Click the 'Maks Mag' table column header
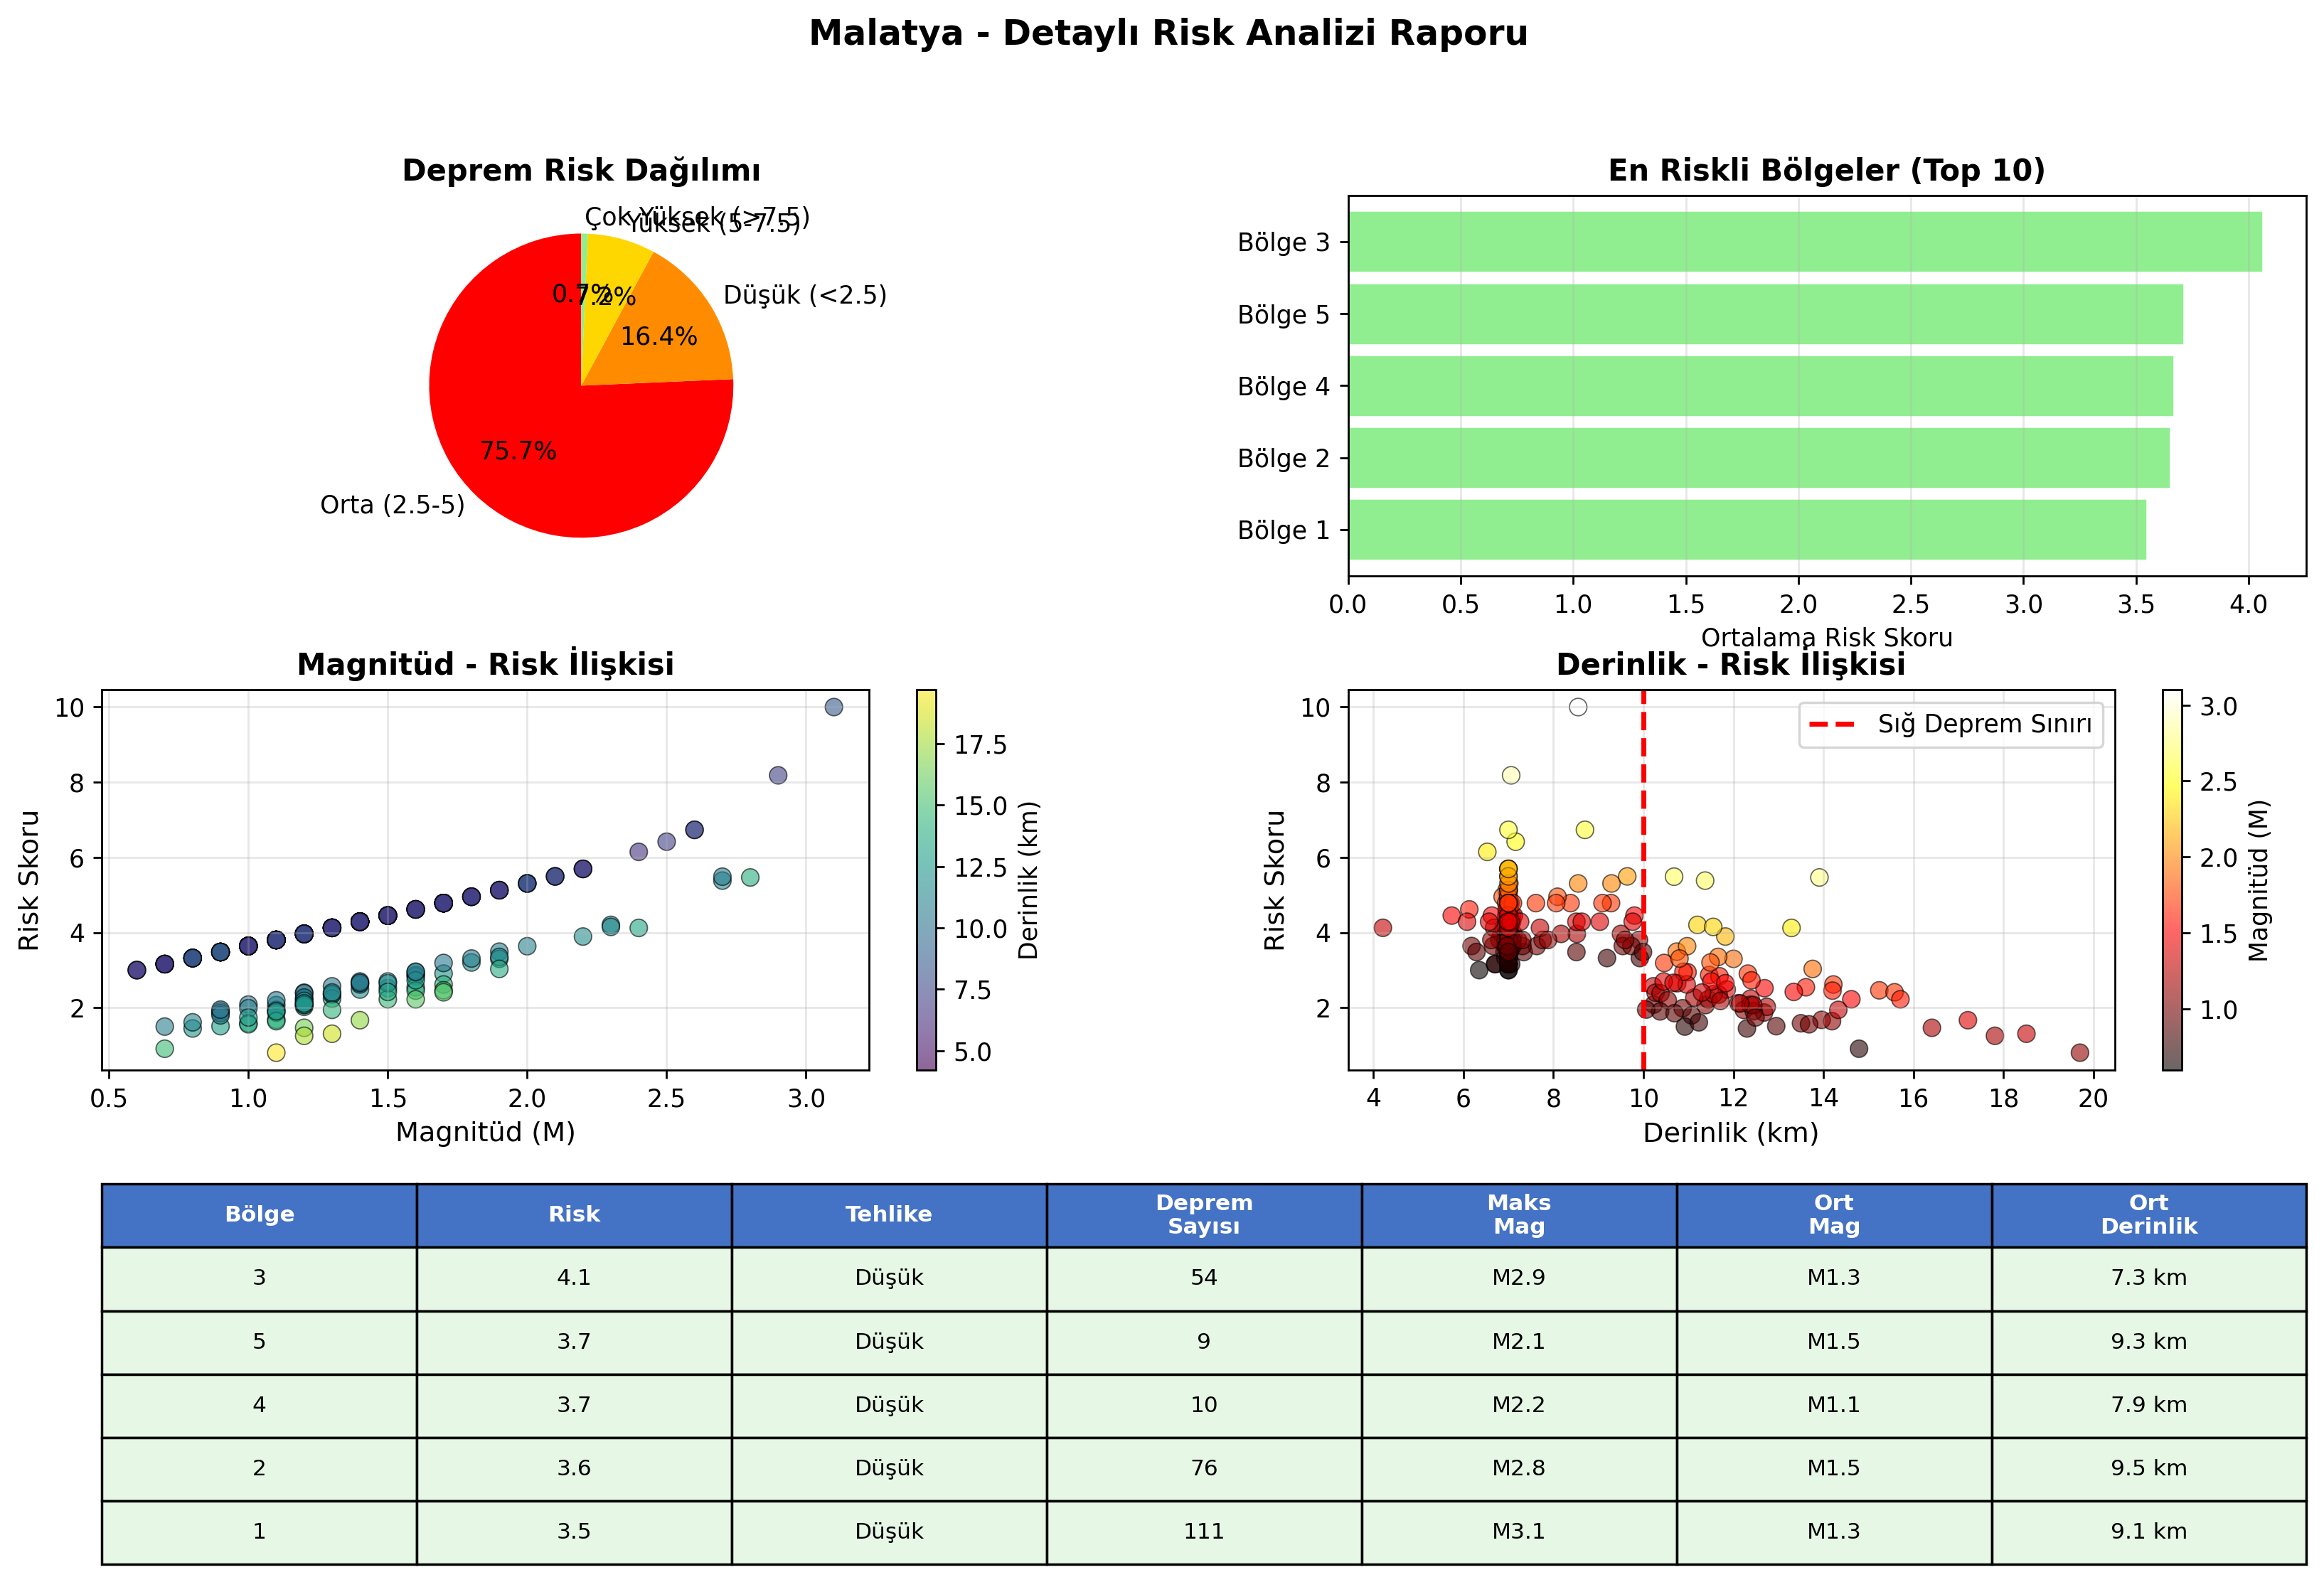 click(1519, 1215)
